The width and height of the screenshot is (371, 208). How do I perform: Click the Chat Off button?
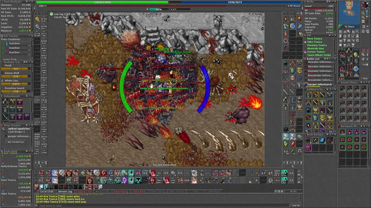pos(296,205)
